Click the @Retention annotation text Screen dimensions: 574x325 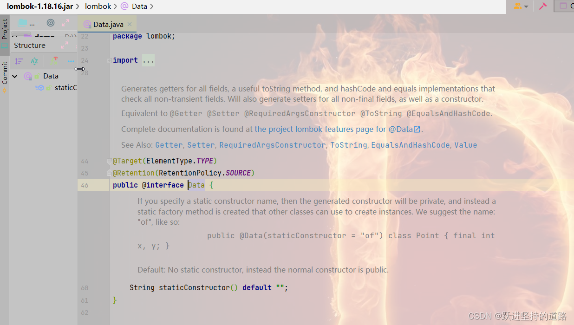coord(134,173)
